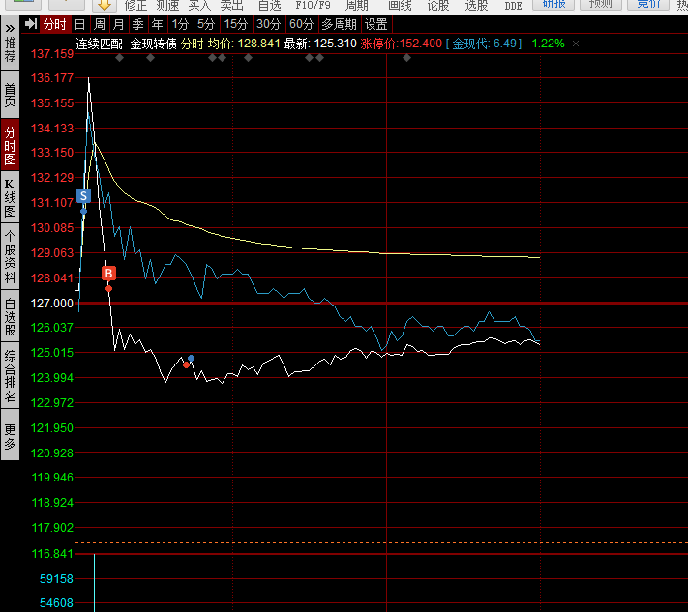
Task: Open the 综合排名 sidebar tab
Action: pyautogui.click(x=10, y=376)
